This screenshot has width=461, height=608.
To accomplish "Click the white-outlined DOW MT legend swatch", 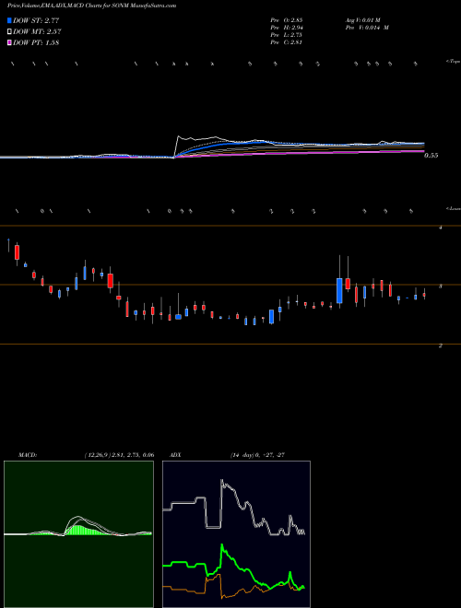I will point(9,32).
